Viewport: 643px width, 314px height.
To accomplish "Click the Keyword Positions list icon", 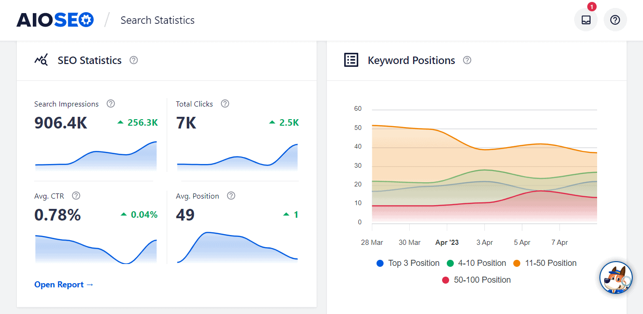I will coord(351,60).
